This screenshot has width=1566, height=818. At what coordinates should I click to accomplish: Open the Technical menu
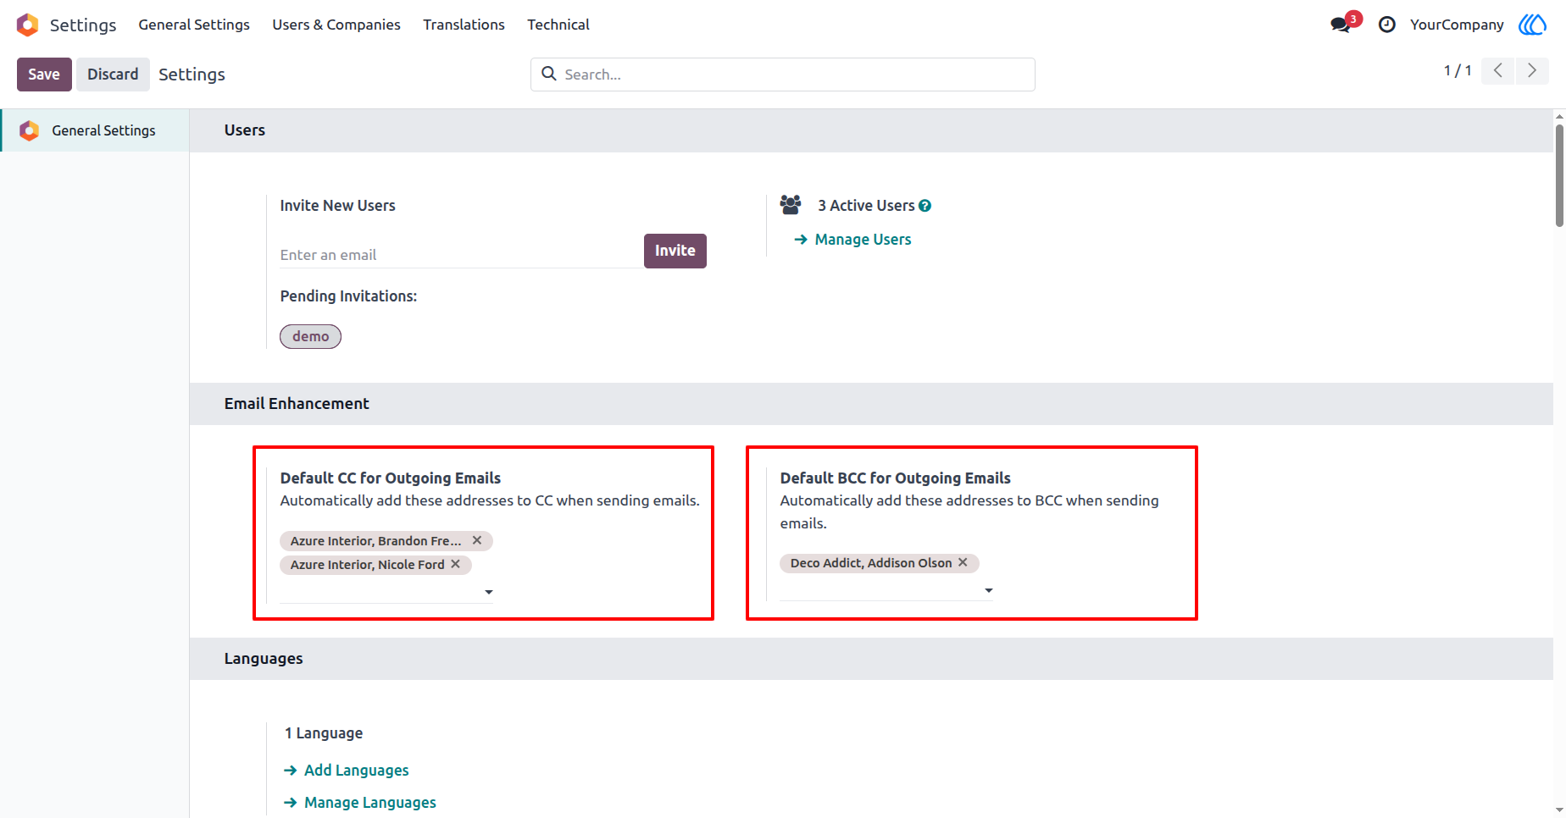[558, 25]
